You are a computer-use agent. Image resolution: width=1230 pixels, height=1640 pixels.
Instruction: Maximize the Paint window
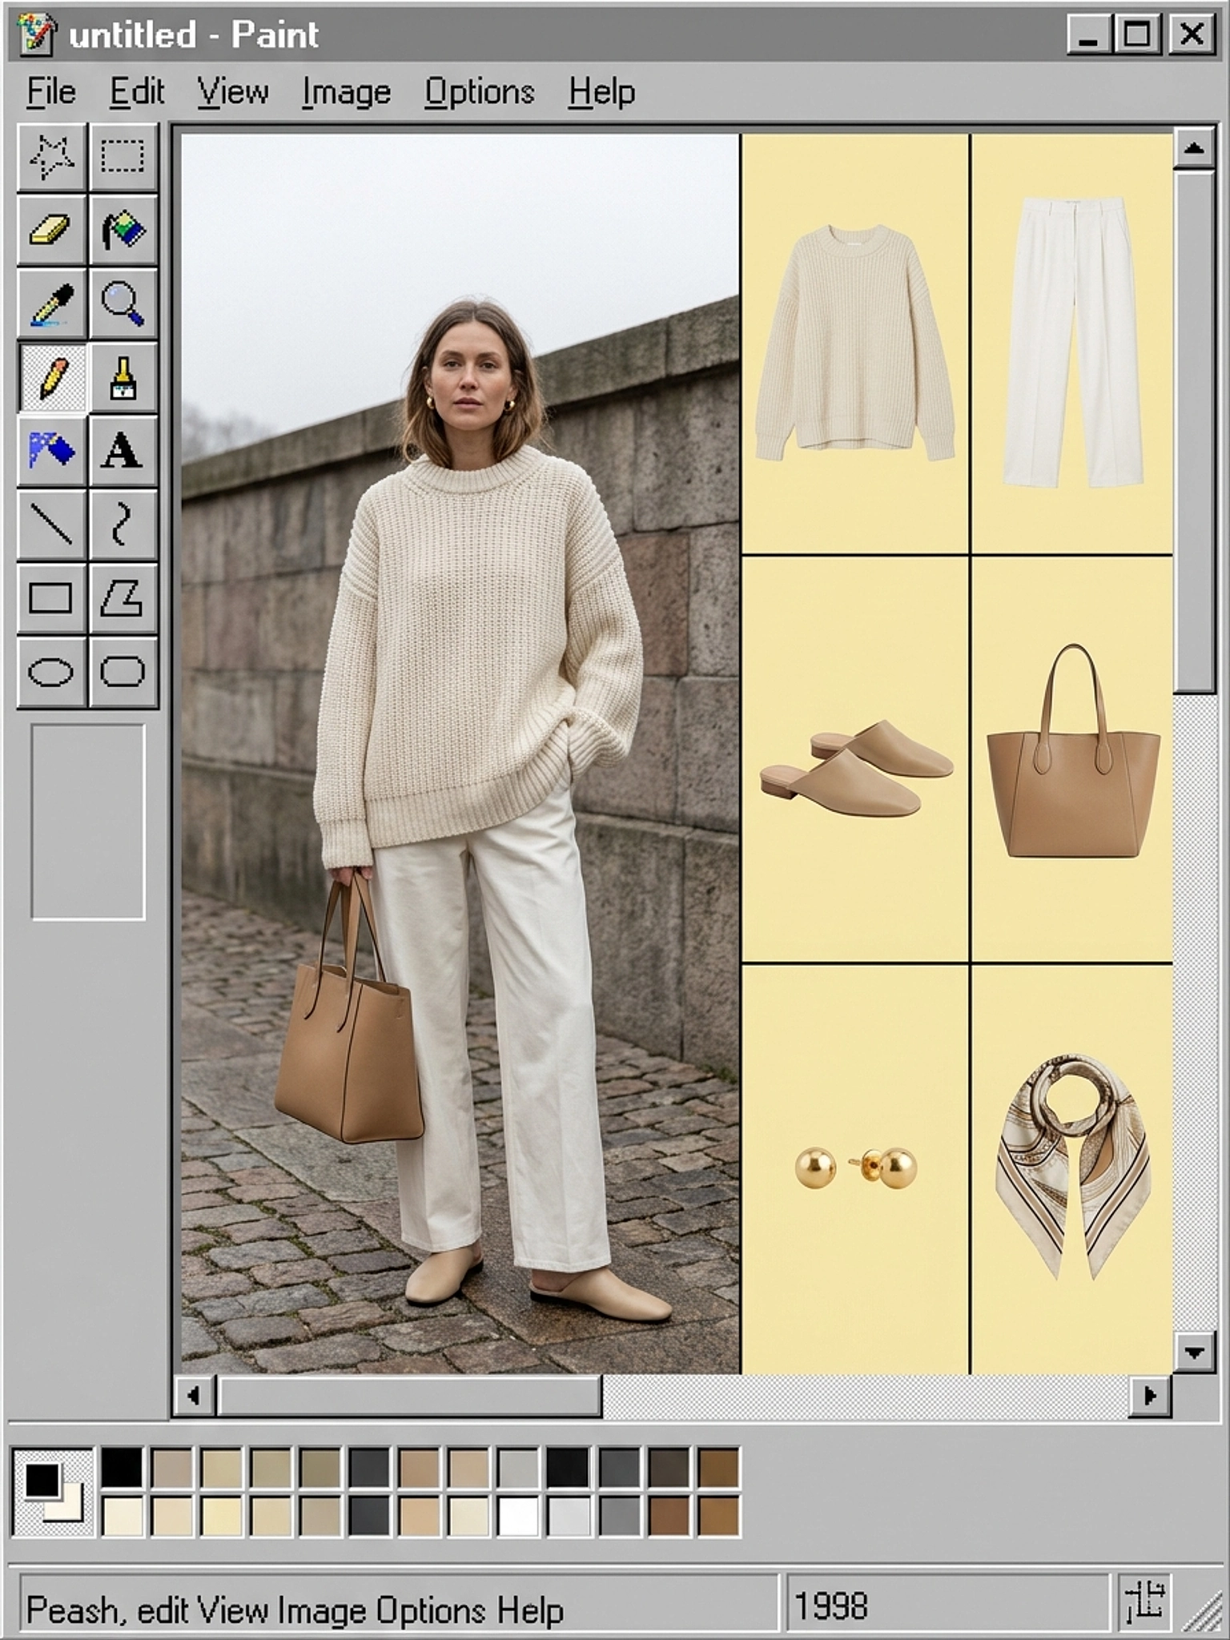[x=1136, y=34]
